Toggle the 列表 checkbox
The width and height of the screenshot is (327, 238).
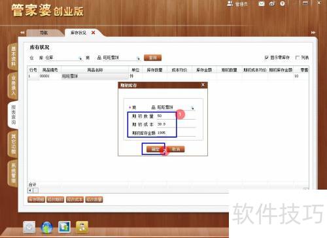pos(297,58)
